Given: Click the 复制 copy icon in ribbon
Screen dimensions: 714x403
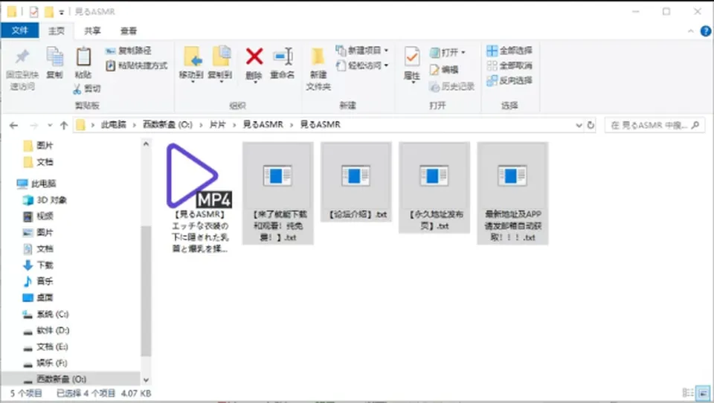Looking at the screenshot, I should (x=54, y=57).
